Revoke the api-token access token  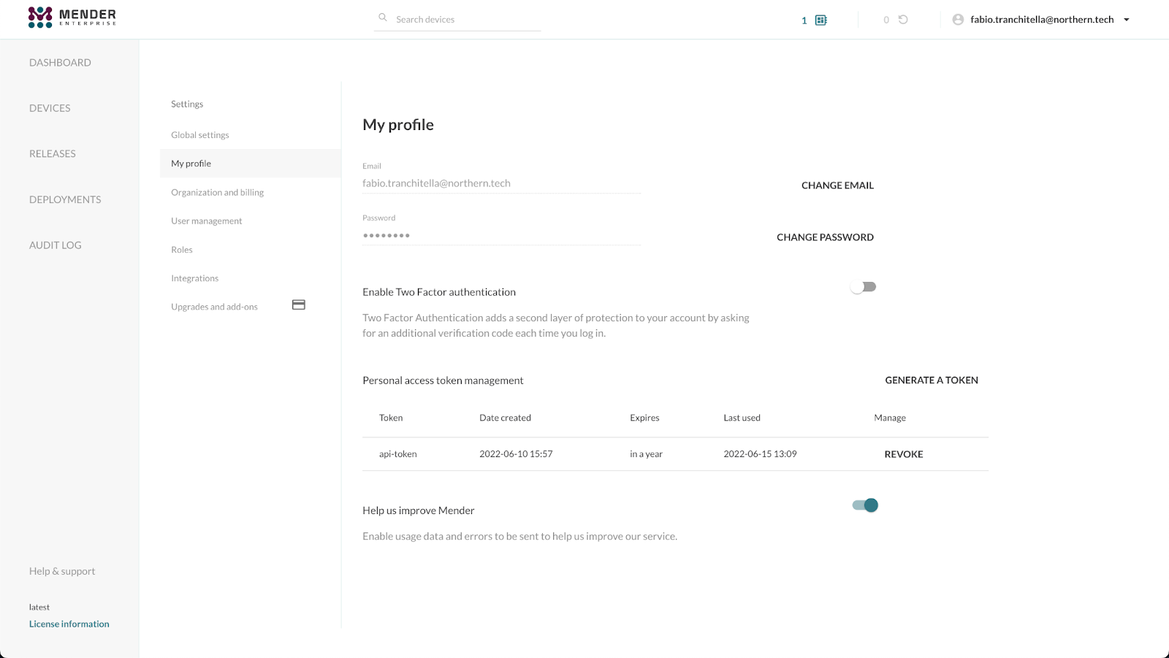904,454
